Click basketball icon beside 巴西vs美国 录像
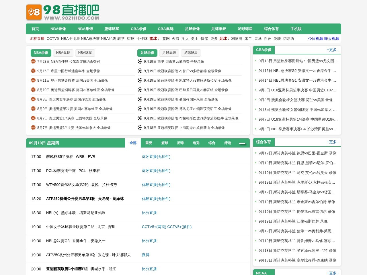The width and height of the screenshot is (367, 275). click(x=33, y=118)
